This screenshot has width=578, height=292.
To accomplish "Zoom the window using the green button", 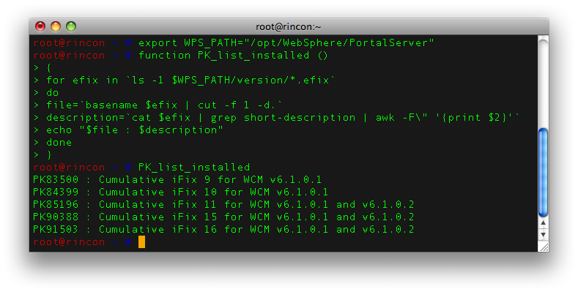I will pos(71,26).
